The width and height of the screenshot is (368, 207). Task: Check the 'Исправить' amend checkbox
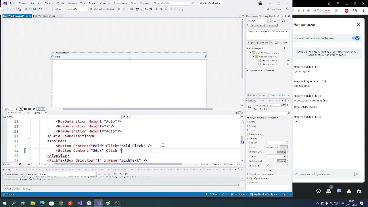pyautogui.click(x=276, y=43)
